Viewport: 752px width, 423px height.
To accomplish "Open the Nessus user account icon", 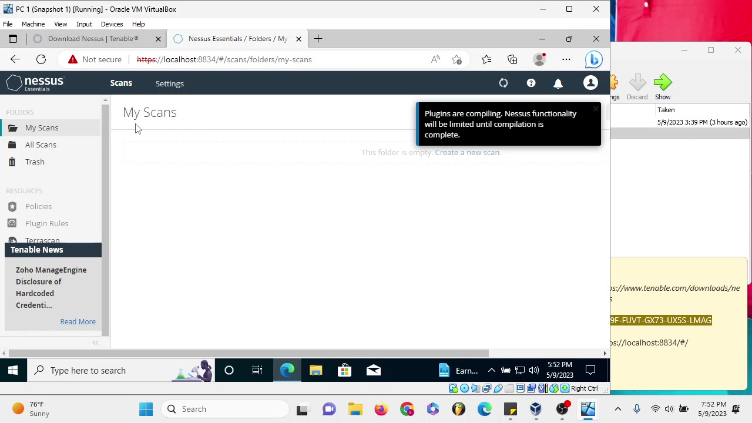I will 590,83.
